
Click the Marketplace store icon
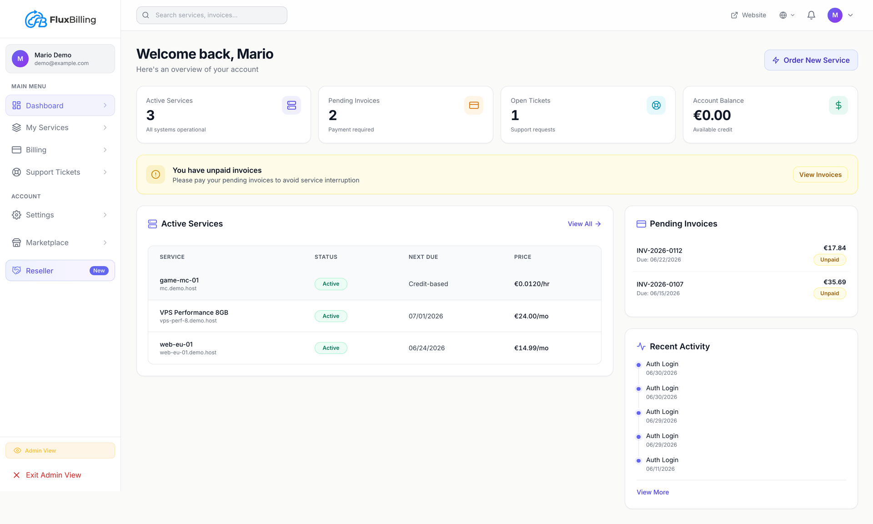[x=16, y=242]
